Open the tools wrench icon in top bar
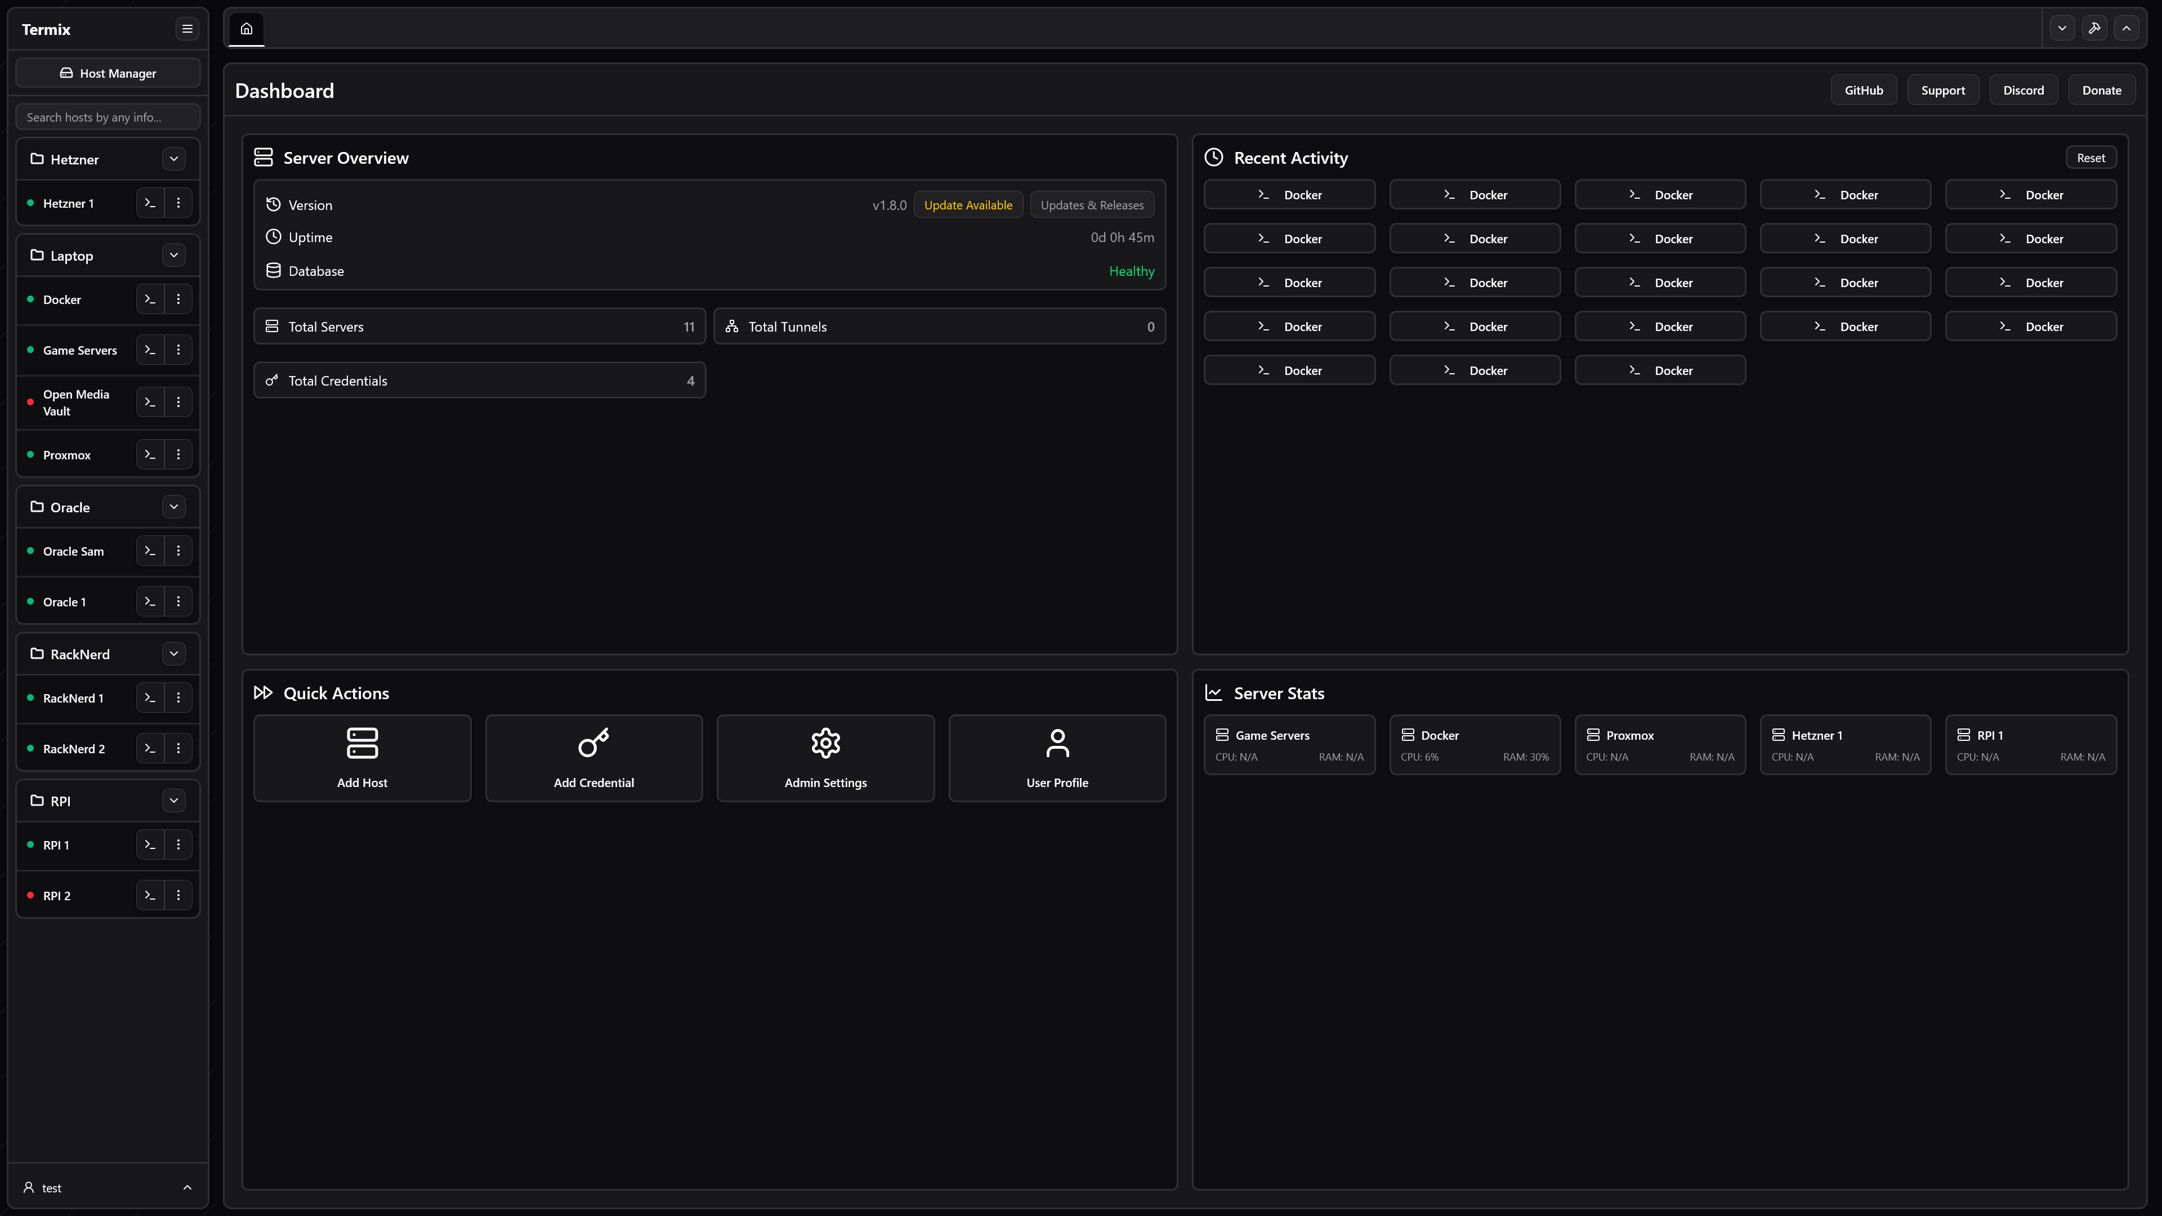 [x=2094, y=29]
